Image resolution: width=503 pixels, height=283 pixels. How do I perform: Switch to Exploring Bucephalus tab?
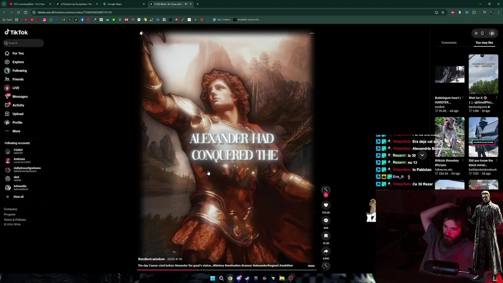pyautogui.click(x=76, y=4)
